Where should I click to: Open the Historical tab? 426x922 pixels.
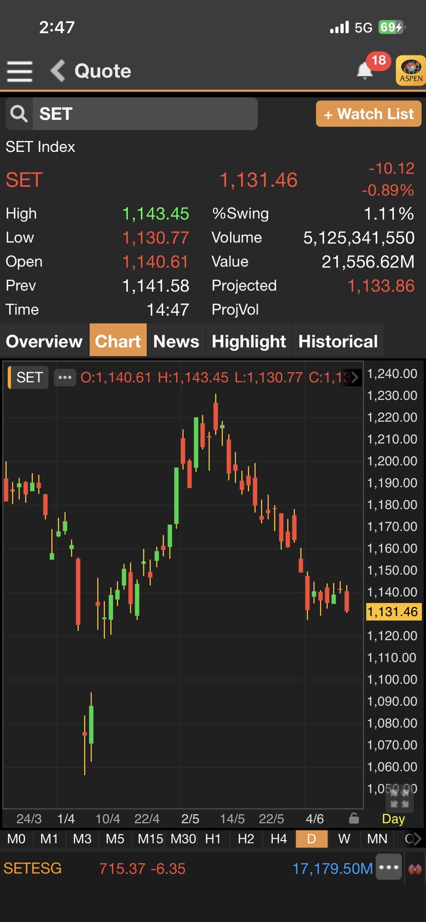click(338, 341)
